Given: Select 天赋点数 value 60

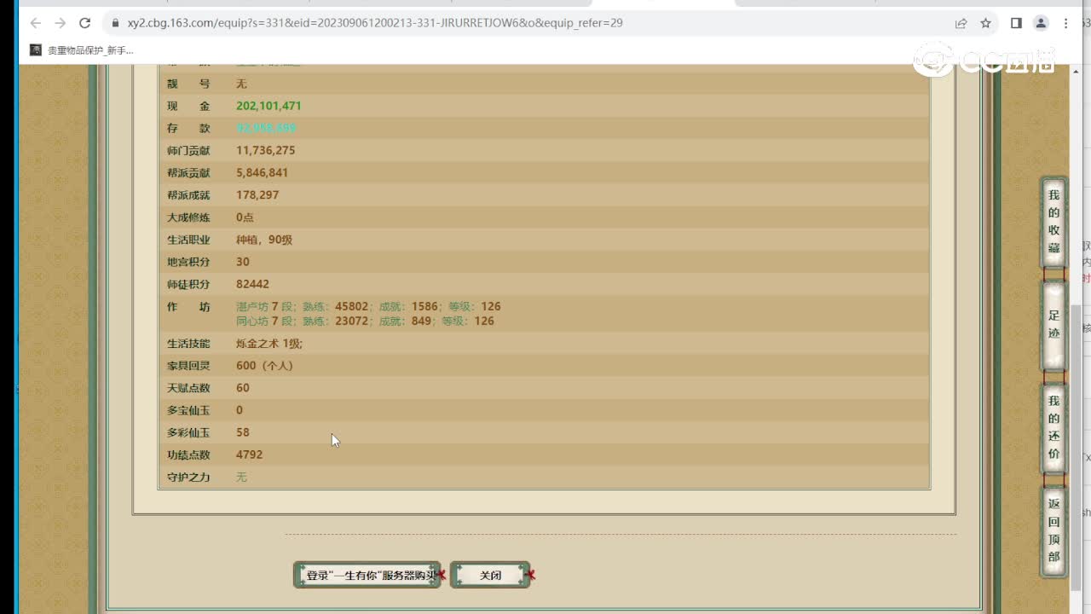Looking at the screenshot, I should pos(243,388).
